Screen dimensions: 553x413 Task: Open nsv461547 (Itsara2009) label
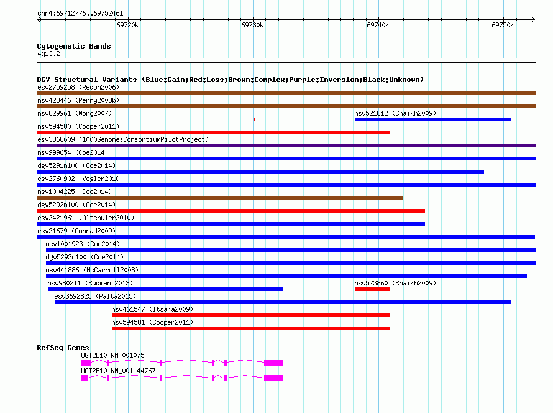(x=152, y=309)
